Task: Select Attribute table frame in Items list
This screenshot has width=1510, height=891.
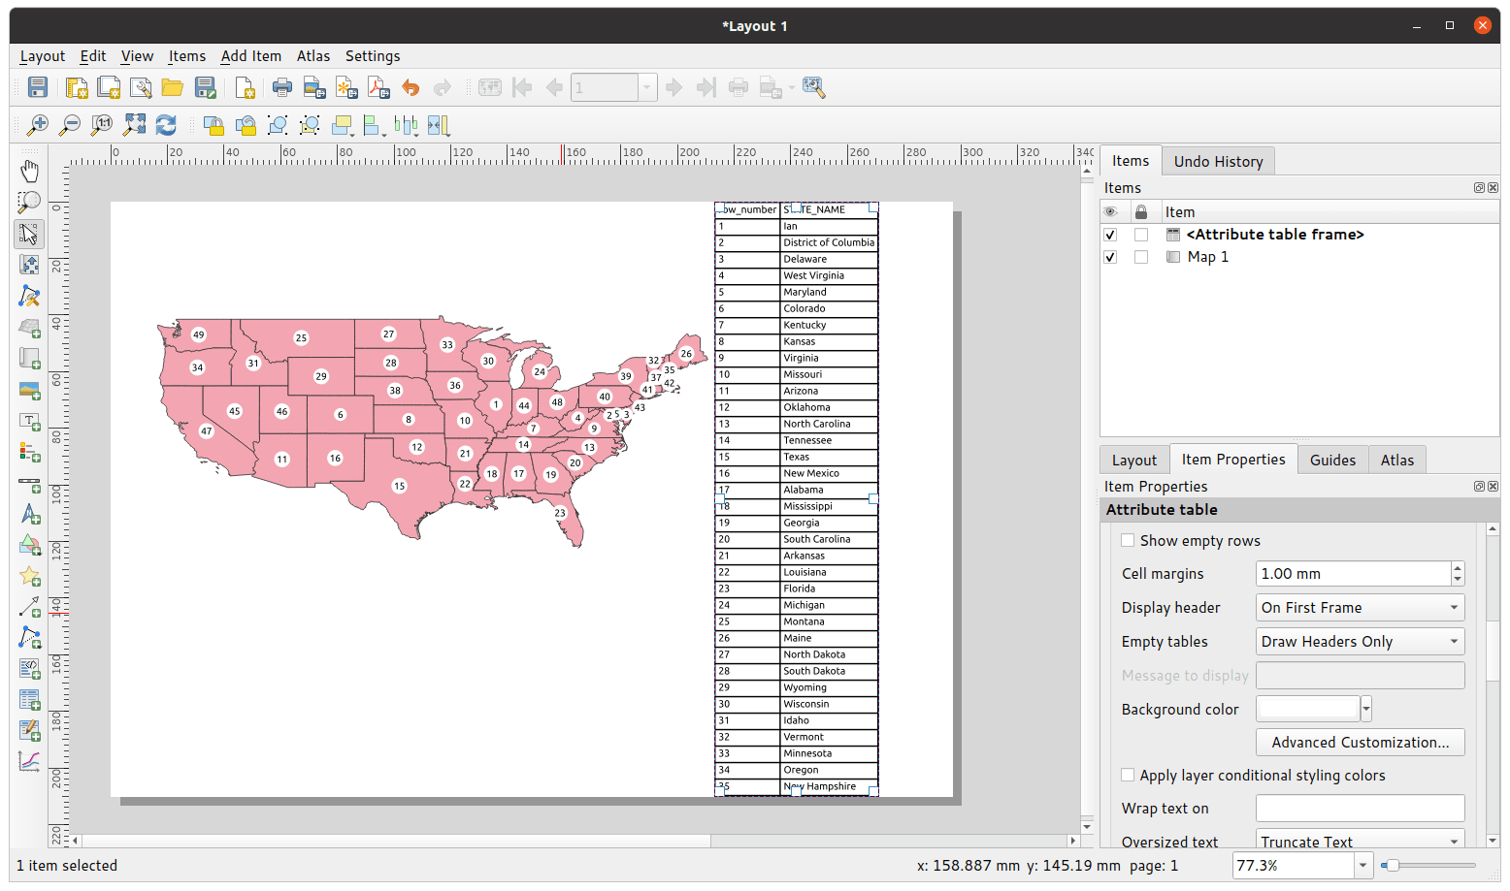Action: 1275,235
